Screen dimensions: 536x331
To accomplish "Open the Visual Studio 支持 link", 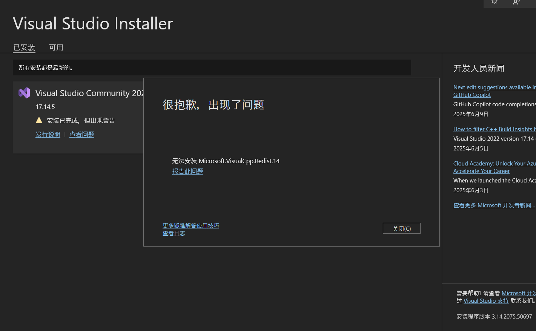I will coord(486,301).
